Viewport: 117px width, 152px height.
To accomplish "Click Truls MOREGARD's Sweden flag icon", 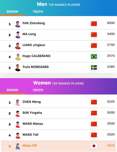I will click(x=94, y=67).
